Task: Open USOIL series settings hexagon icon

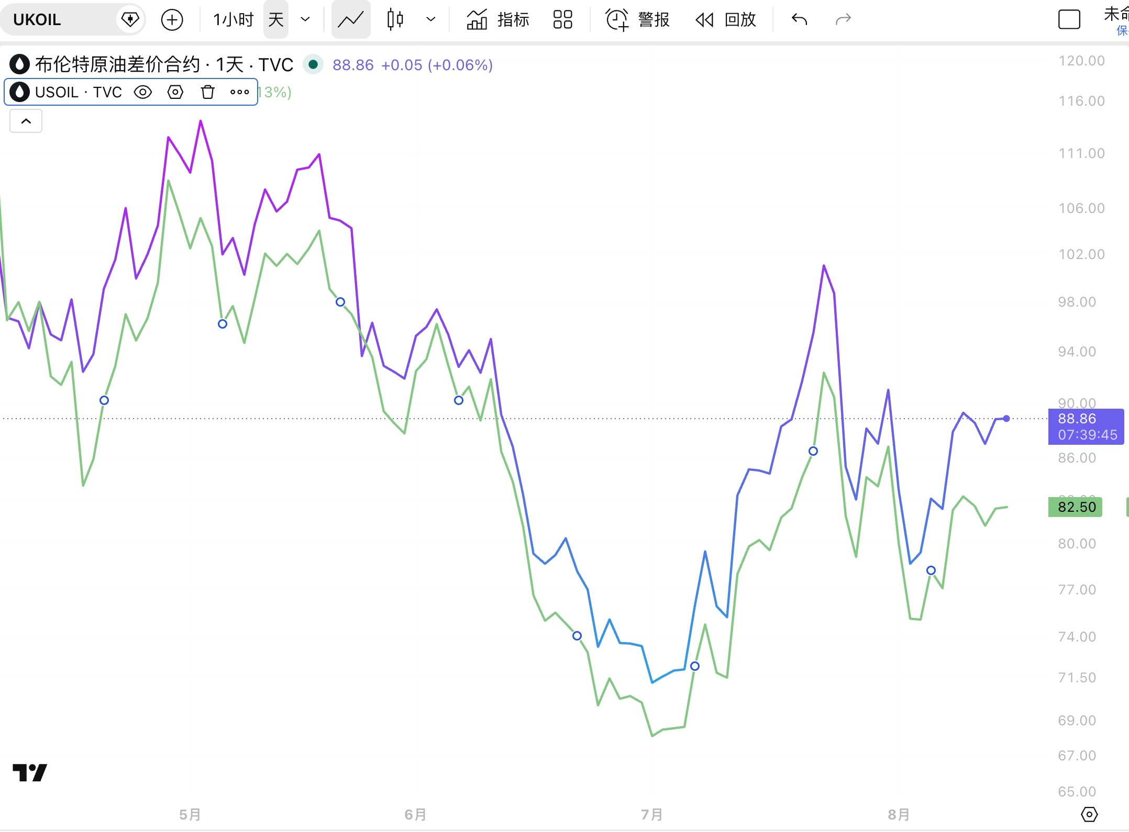Action: [175, 92]
